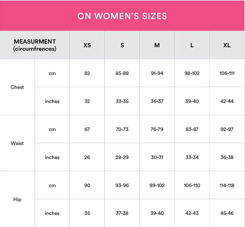Select the Hip row label
Image resolution: width=245 pixels, height=227 pixels.
[17, 199]
